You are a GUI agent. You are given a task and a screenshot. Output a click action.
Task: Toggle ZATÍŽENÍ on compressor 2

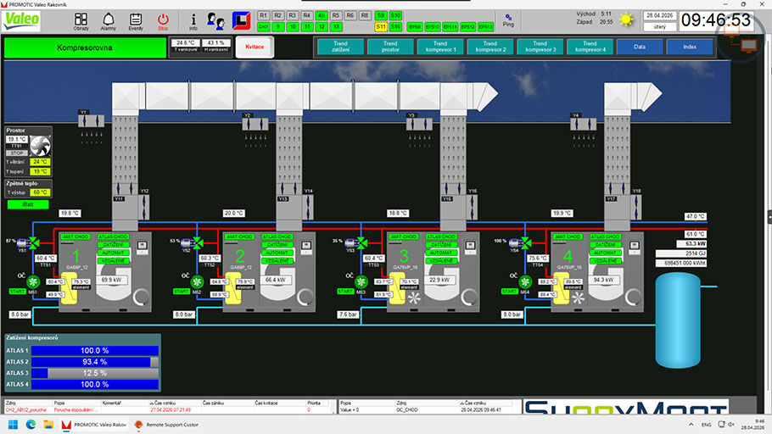pyautogui.click(x=276, y=244)
